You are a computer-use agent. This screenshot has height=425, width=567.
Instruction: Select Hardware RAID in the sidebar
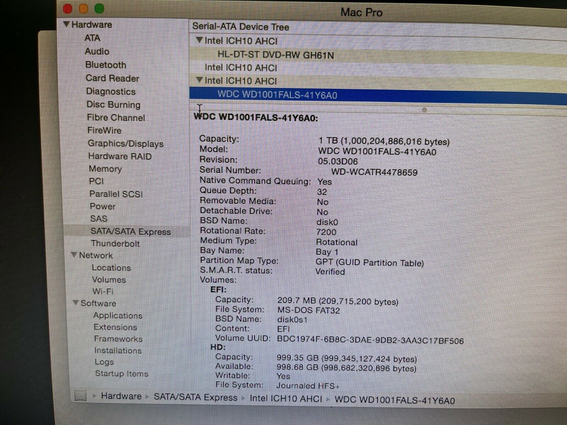pos(120,156)
